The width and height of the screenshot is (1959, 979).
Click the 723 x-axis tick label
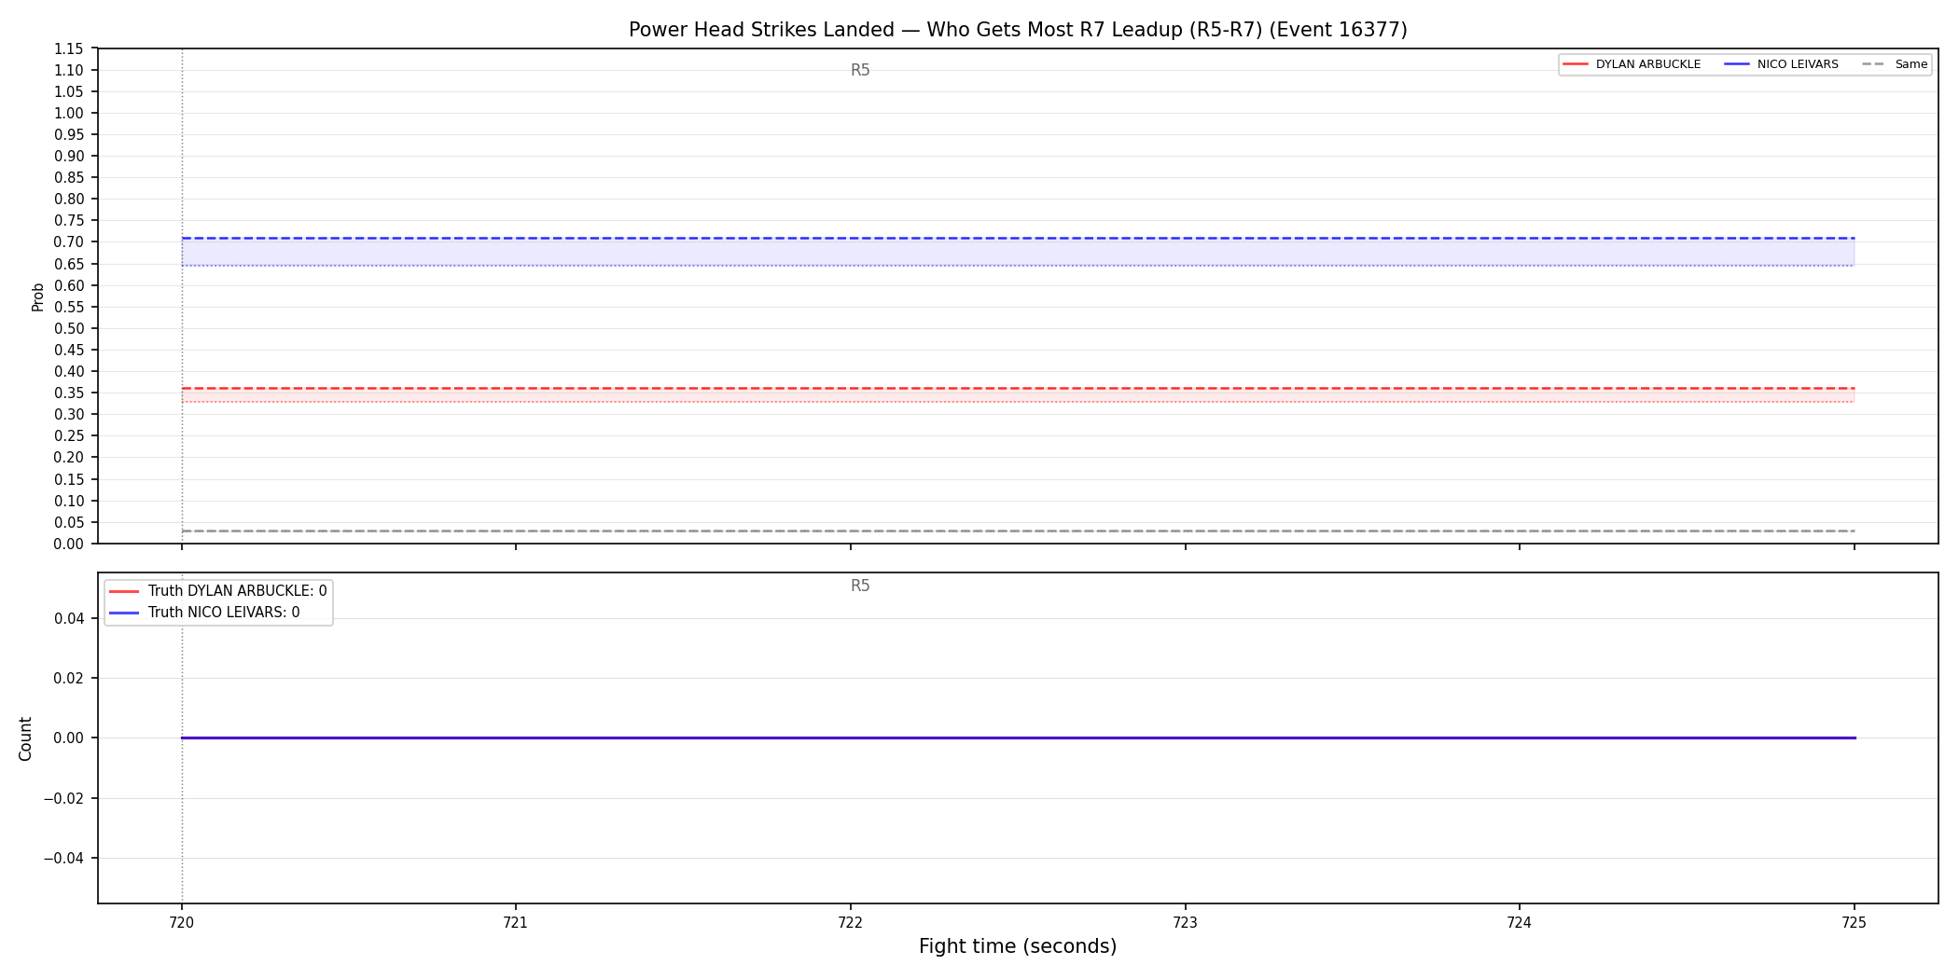pyautogui.click(x=1185, y=922)
